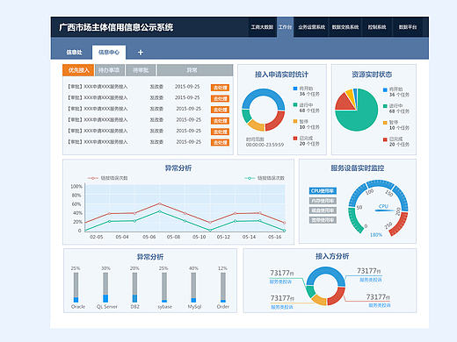Toggle the red line series legend
This screenshot has height=342, width=457.
[107, 178]
